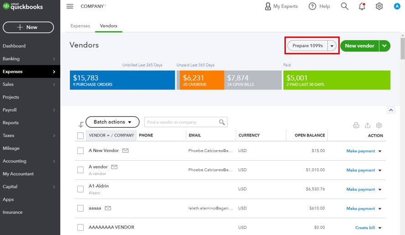This screenshot has width=405, height=235.
Task: Sort by Vendor / Company column header
Action: (111, 136)
